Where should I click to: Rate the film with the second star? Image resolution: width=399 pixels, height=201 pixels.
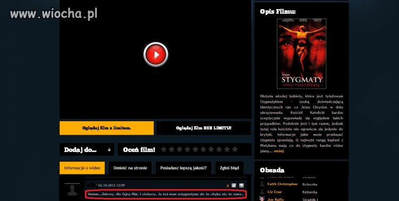171,149
